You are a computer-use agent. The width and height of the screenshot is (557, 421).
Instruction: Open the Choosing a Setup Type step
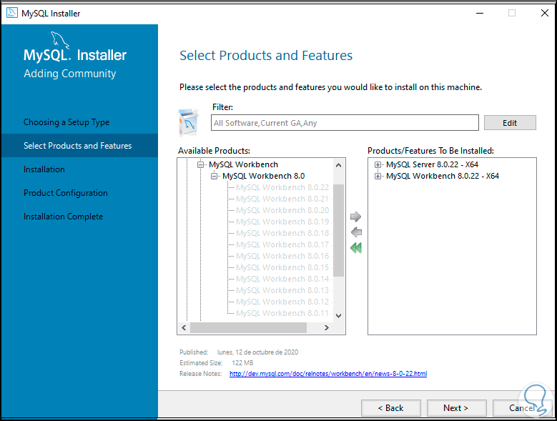(x=66, y=122)
